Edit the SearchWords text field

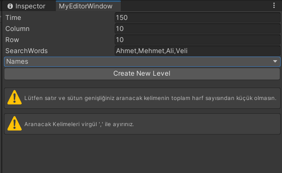197,51
